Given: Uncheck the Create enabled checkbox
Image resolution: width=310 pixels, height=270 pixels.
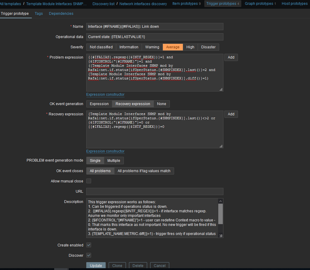Looking at the screenshot, I should pyautogui.click(x=88, y=245).
